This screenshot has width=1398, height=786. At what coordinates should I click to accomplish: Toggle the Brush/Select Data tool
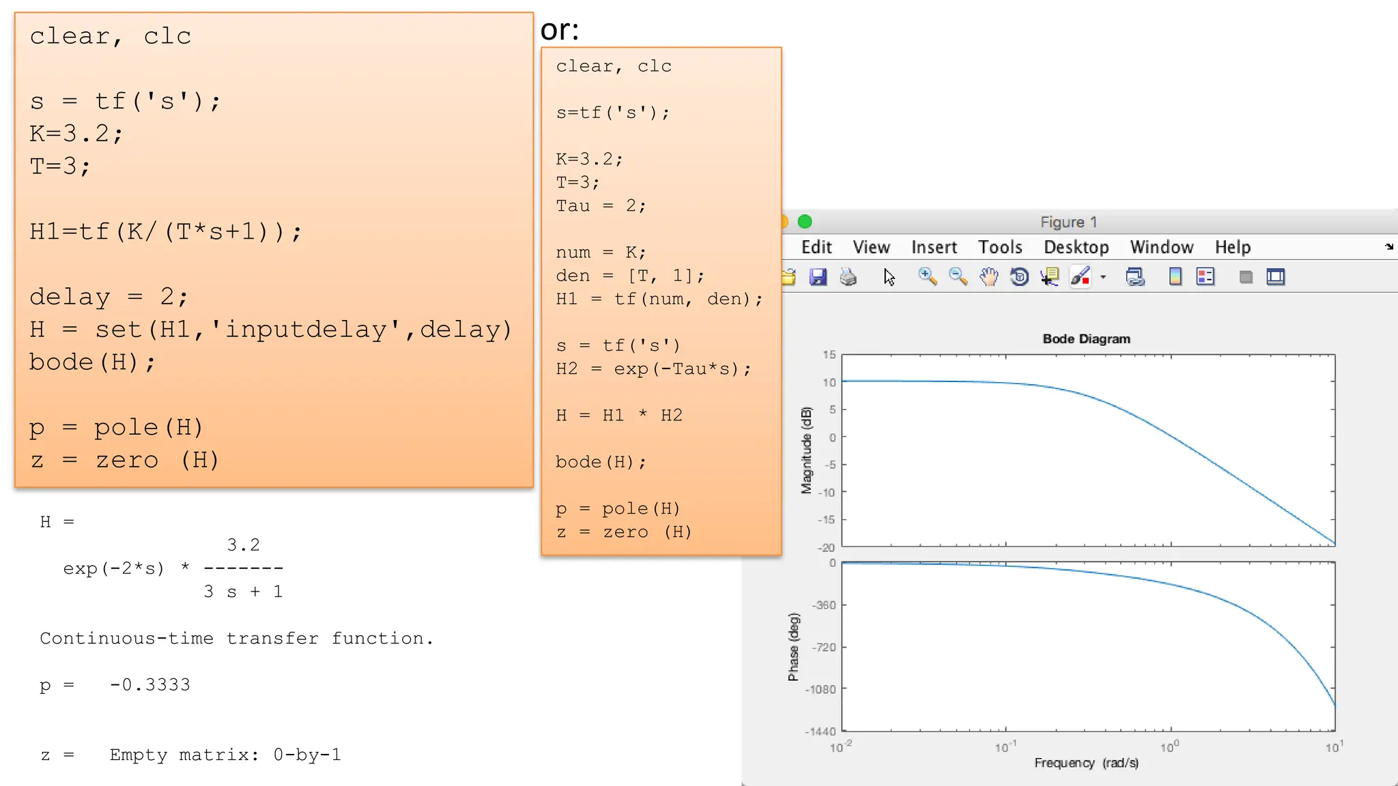1080,277
